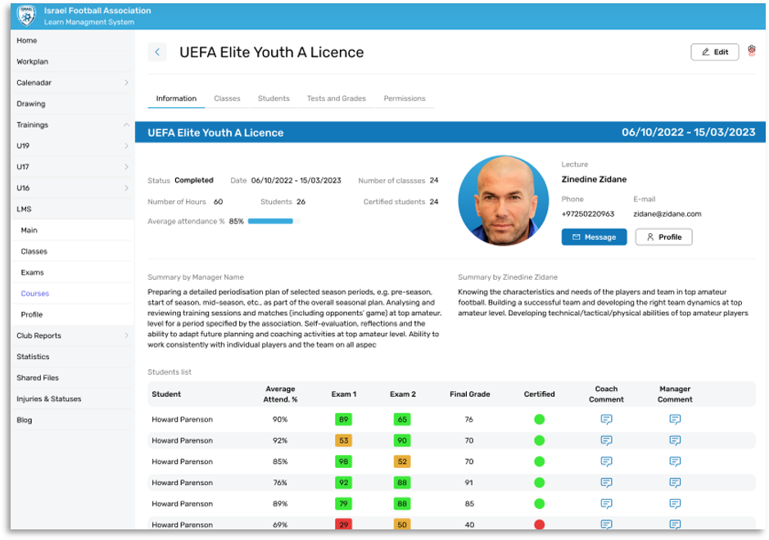This screenshot has width=769, height=540.
Task: Click the red icon next to Edit
Action: pyautogui.click(x=751, y=51)
